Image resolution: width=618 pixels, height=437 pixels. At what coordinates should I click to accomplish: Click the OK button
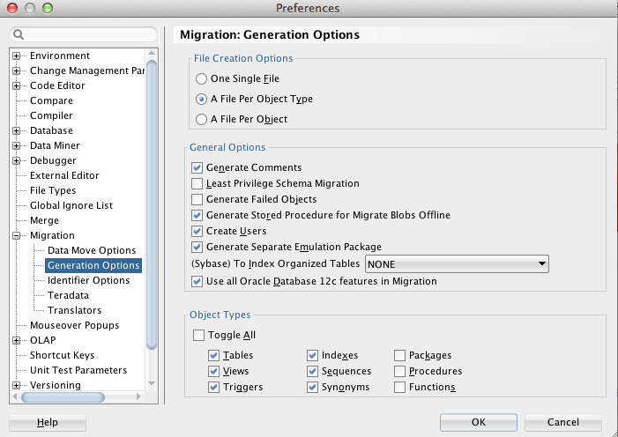coord(478,422)
